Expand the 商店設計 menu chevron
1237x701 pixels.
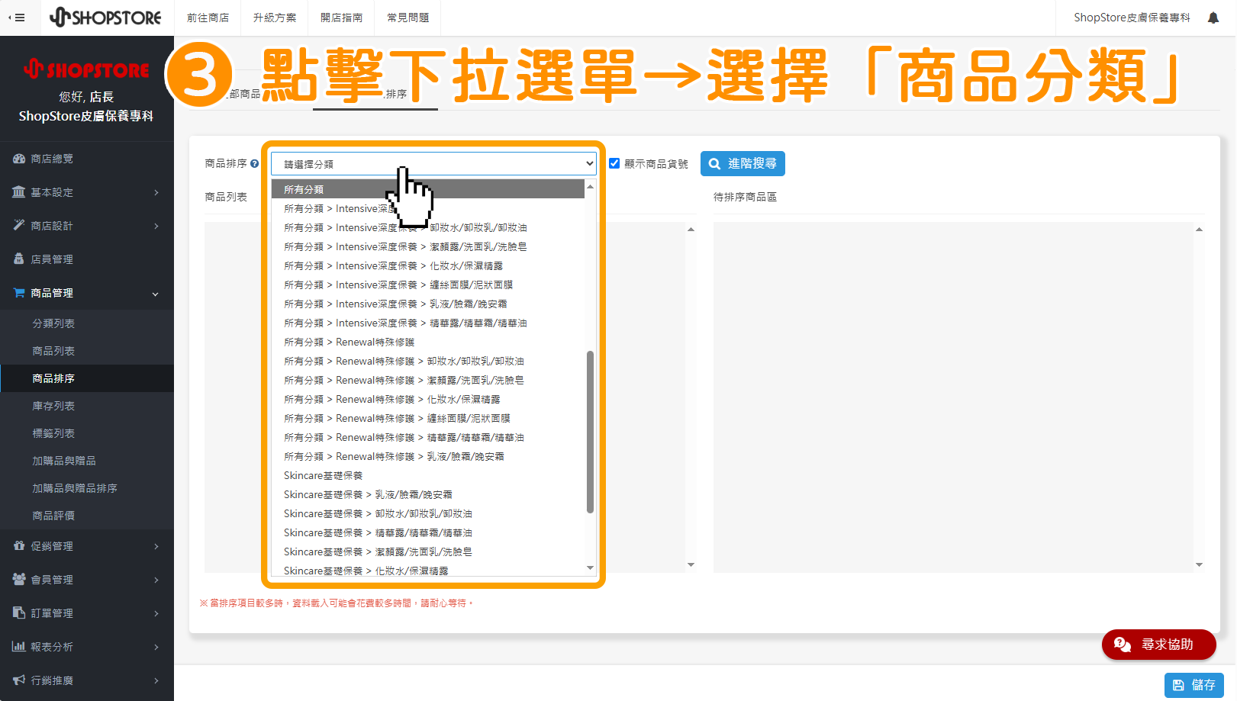pyautogui.click(x=156, y=226)
